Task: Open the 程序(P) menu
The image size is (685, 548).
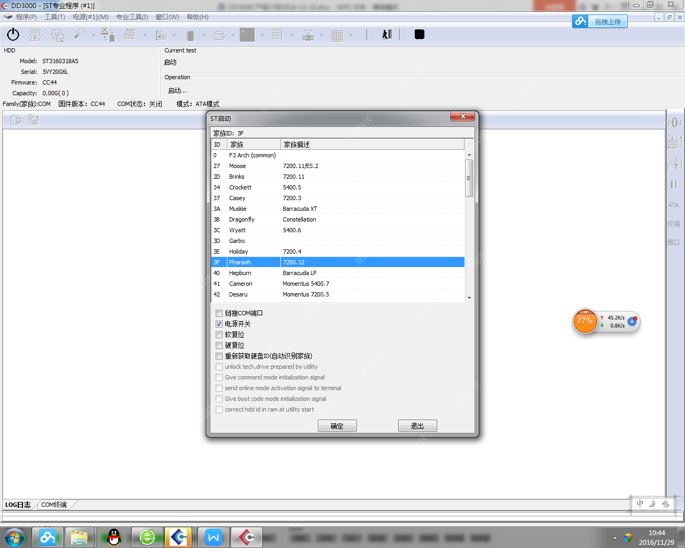Action: pos(26,17)
